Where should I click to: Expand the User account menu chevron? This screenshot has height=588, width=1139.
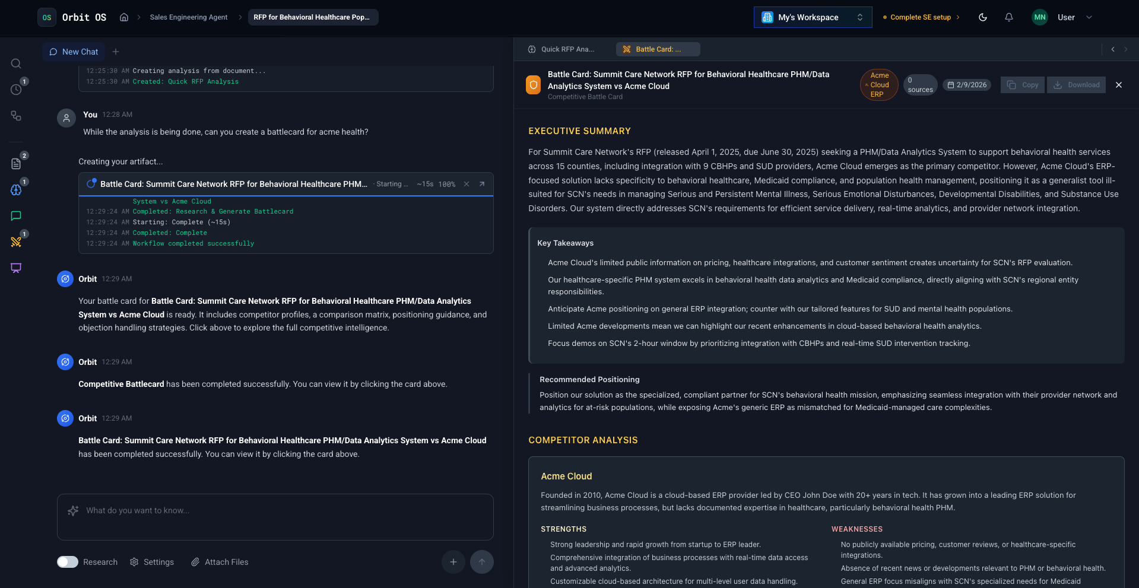1089,17
